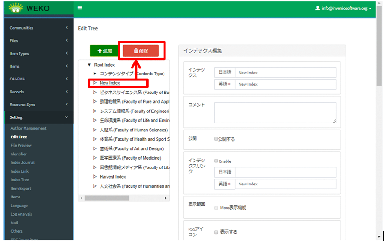Toggle the index link Enable checkbox
The width and height of the screenshot is (384, 247).
(x=216, y=161)
